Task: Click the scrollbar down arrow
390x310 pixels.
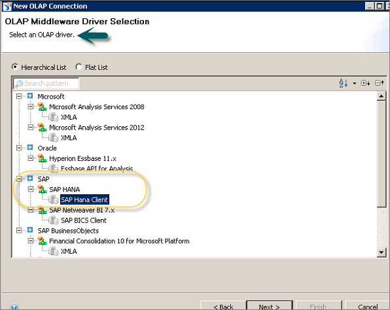Action: coord(381,253)
